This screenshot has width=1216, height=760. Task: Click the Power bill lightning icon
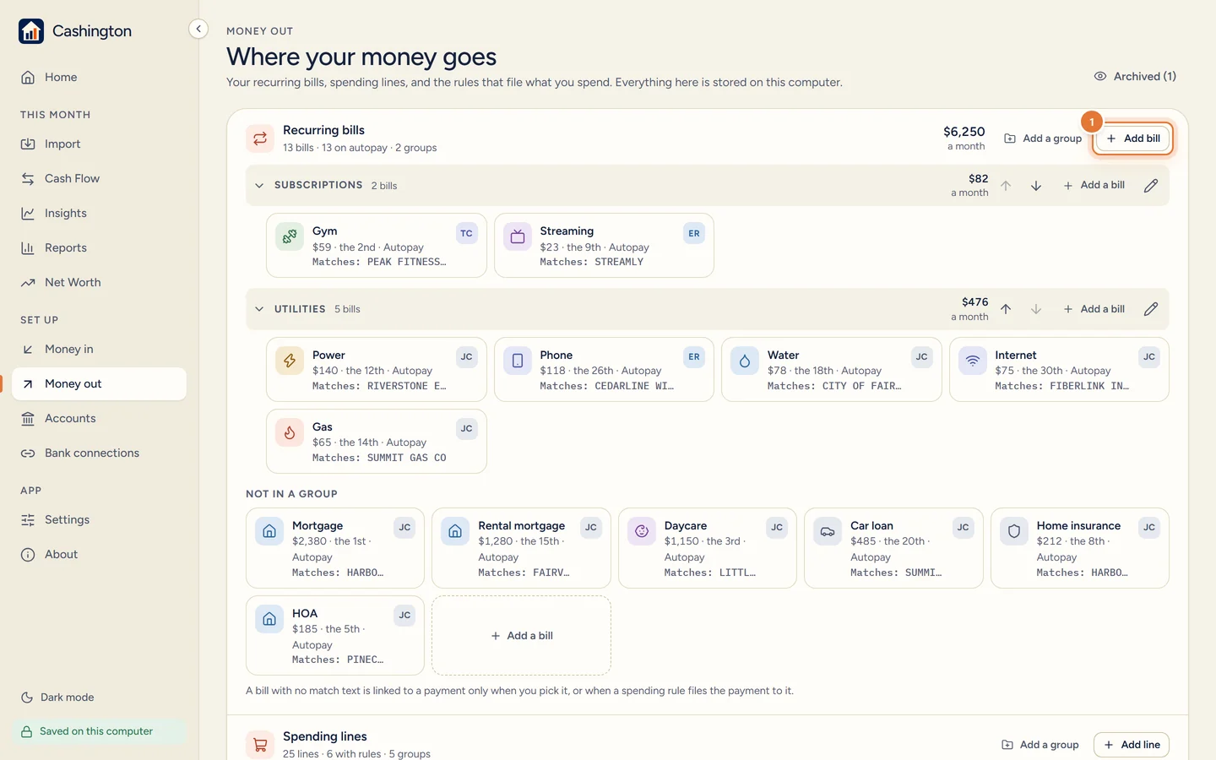tap(290, 361)
